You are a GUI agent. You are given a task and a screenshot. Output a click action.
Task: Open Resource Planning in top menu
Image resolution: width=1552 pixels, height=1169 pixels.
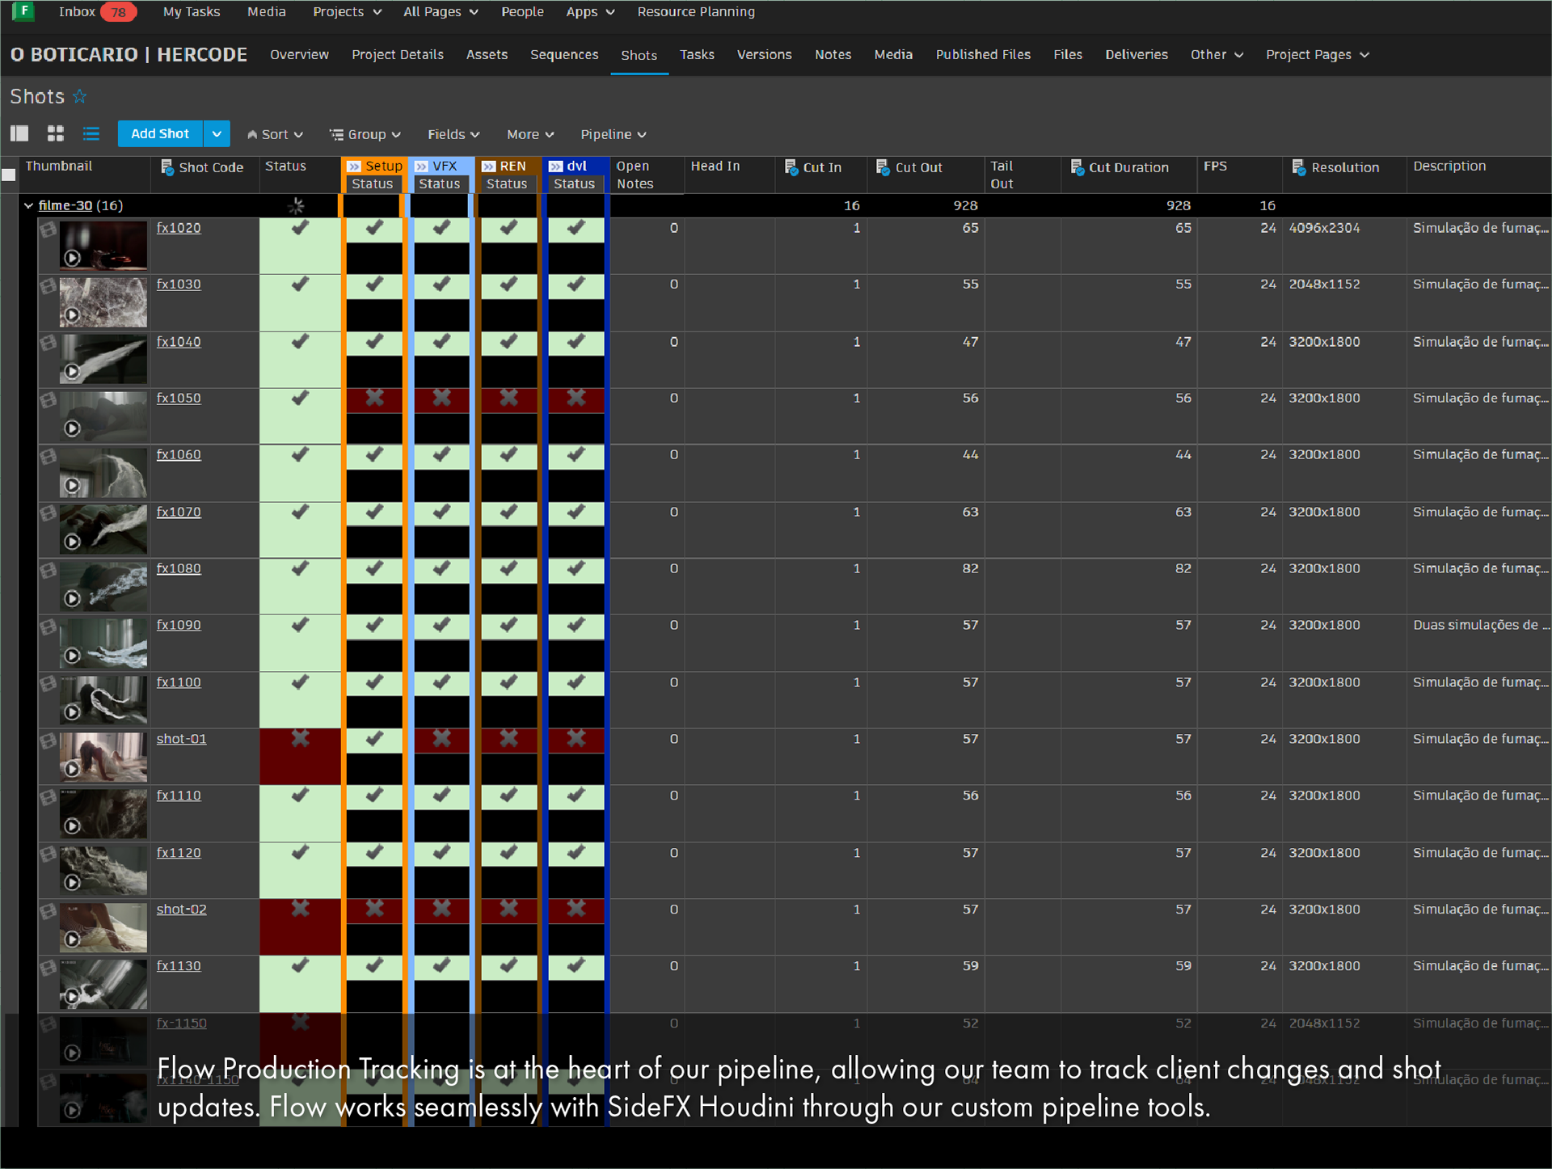point(696,12)
